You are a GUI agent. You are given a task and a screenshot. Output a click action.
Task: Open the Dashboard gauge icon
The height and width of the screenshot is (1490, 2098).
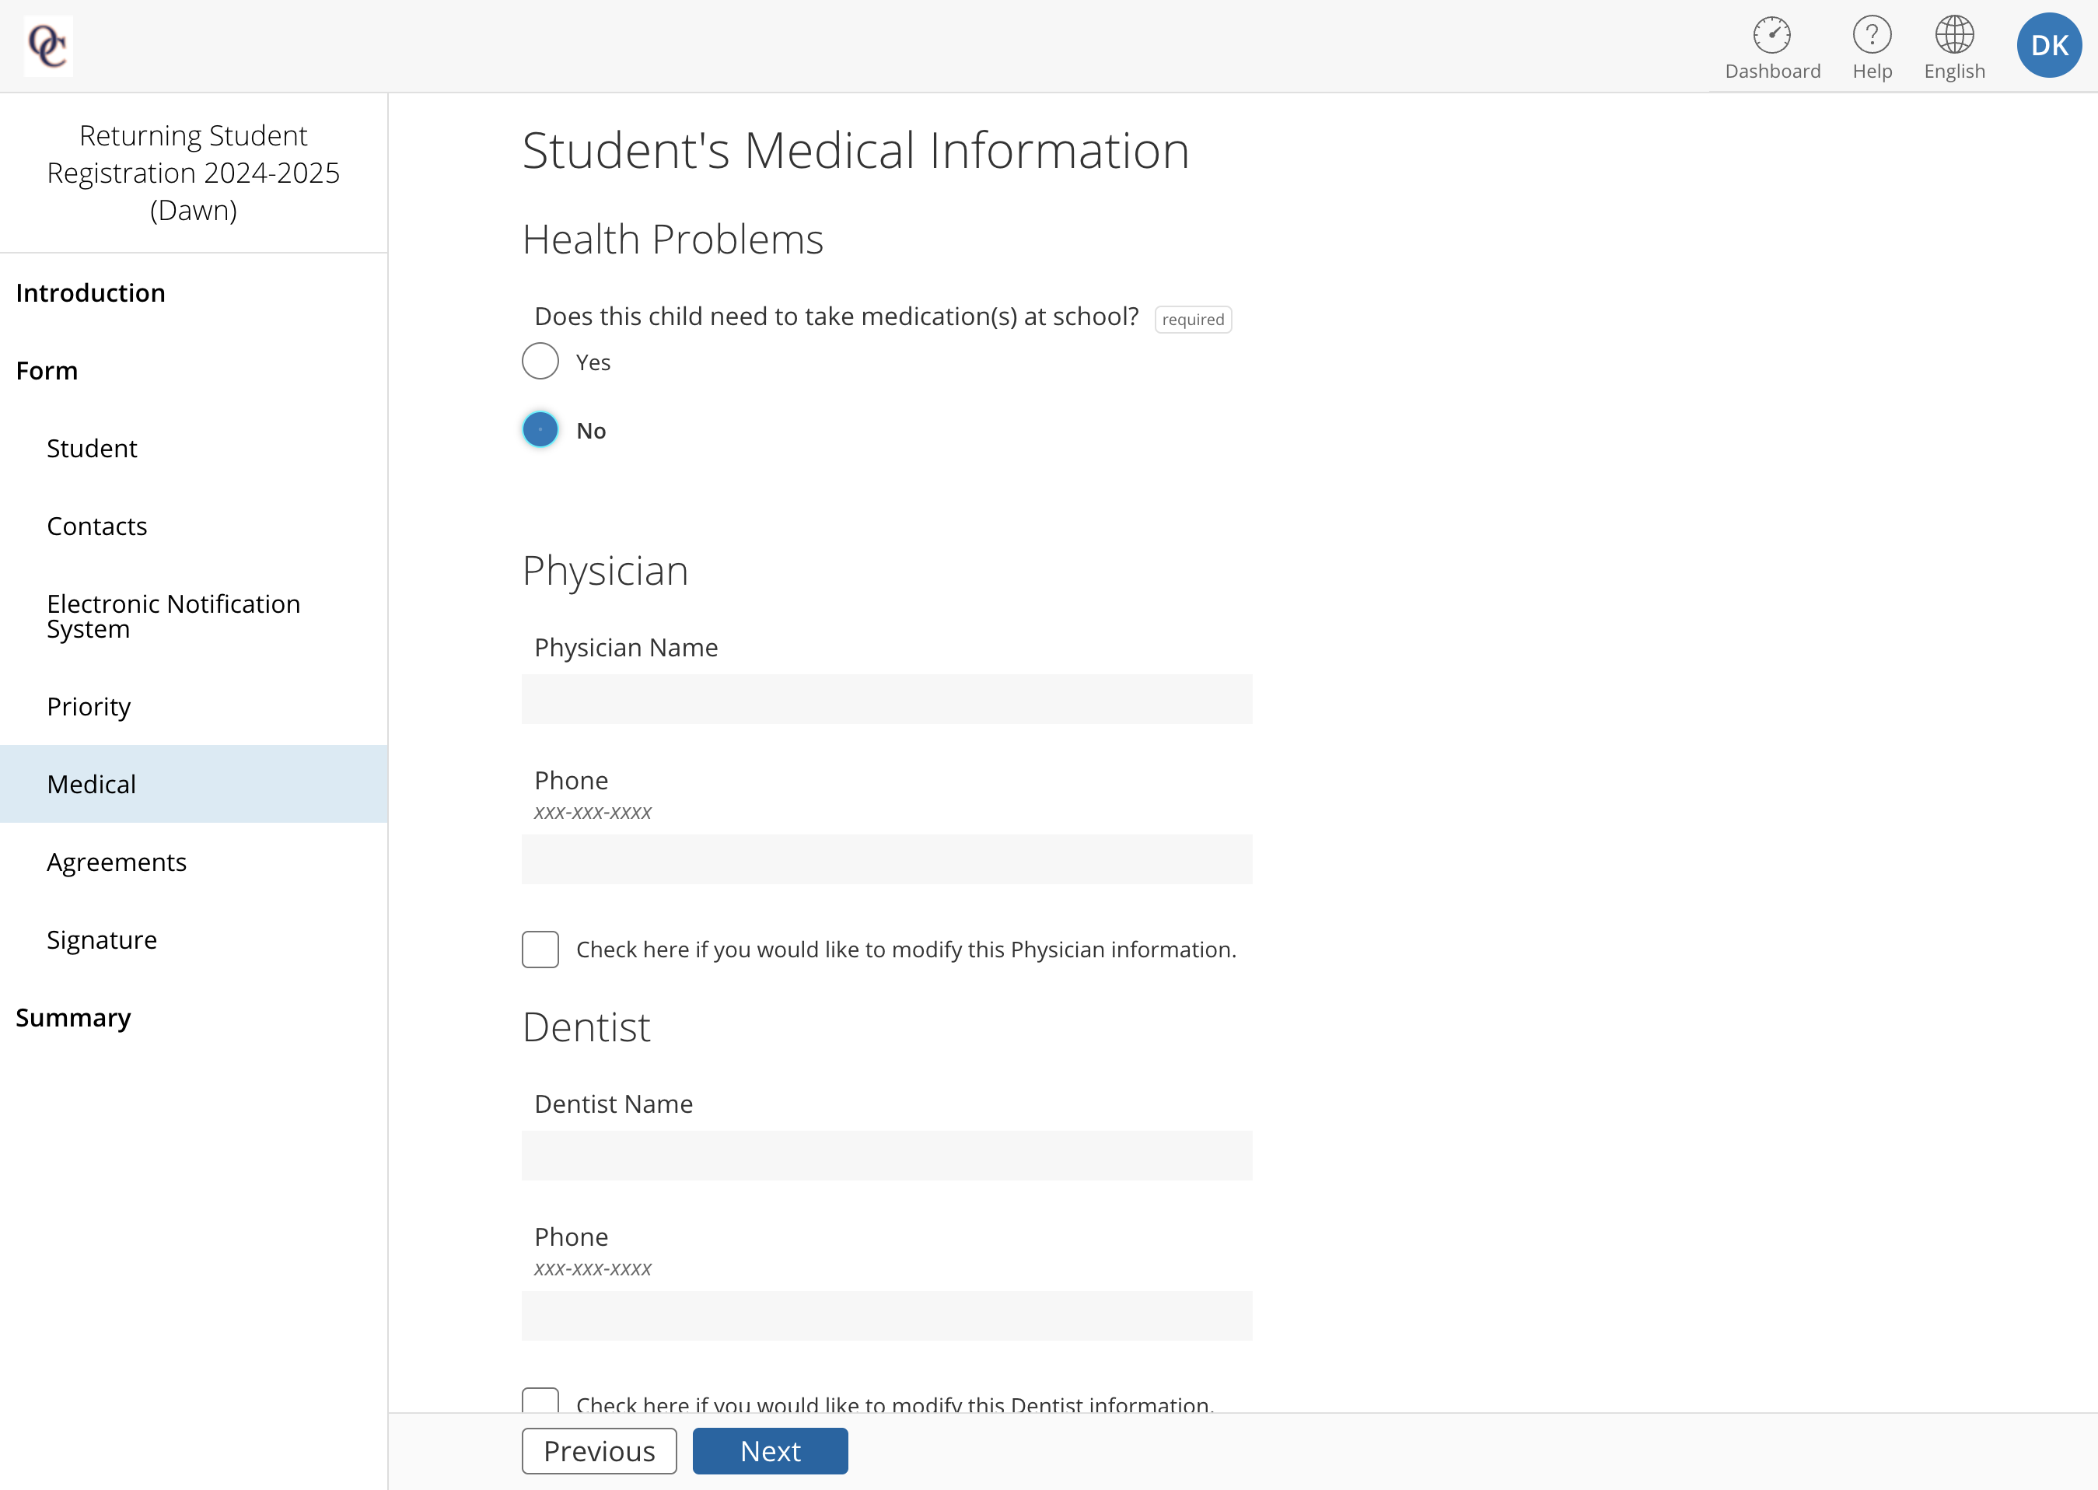click(1771, 35)
